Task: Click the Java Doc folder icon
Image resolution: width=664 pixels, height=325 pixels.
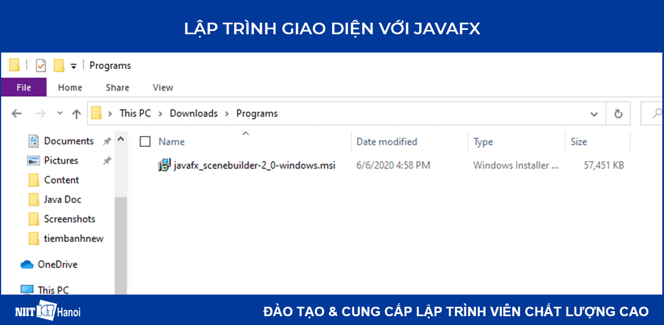Action: coord(34,199)
